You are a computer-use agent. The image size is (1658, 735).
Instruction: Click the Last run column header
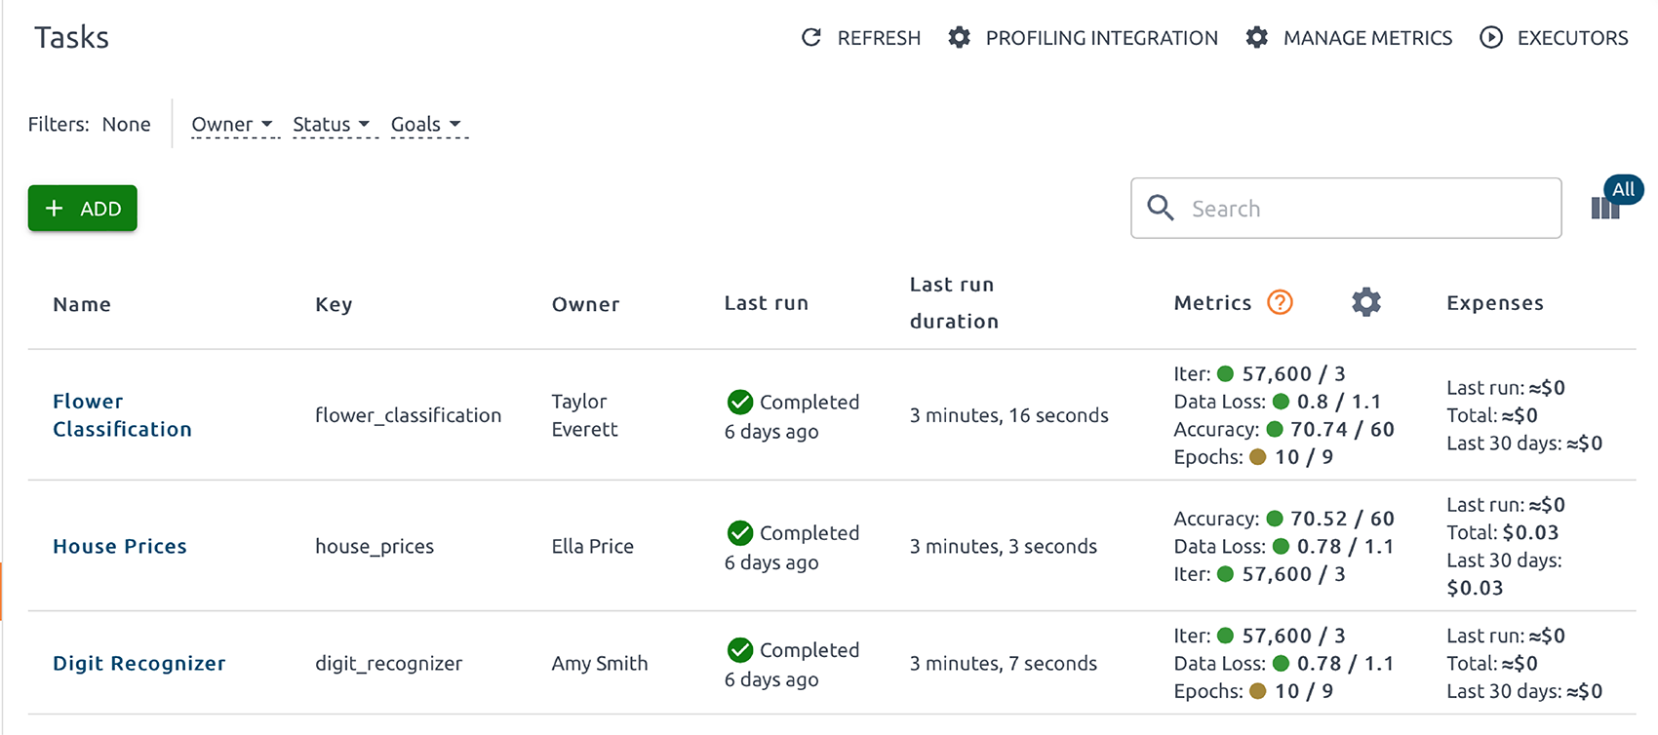(767, 303)
